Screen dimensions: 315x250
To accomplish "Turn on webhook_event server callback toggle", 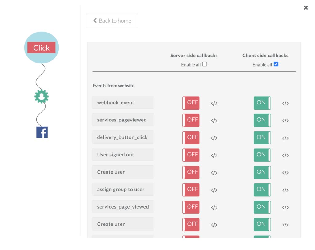I will click(x=191, y=103).
